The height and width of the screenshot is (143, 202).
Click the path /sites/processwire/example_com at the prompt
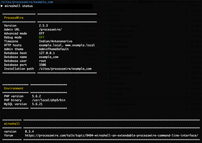tap(27, 2)
